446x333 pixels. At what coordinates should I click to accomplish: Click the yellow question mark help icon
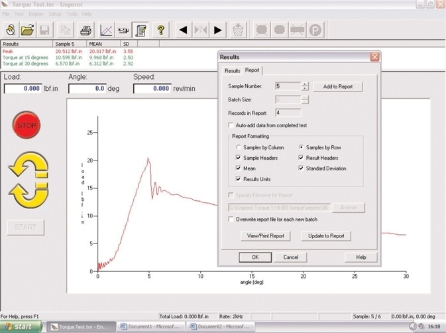[x=160, y=30]
